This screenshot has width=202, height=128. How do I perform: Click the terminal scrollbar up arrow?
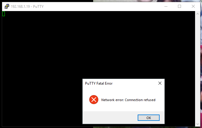[x=197, y=14]
